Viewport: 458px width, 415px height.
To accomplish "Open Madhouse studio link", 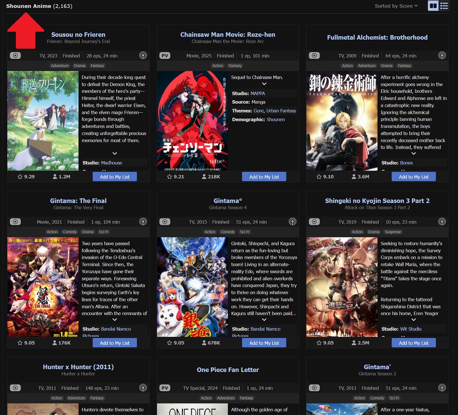I will tap(111, 163).
